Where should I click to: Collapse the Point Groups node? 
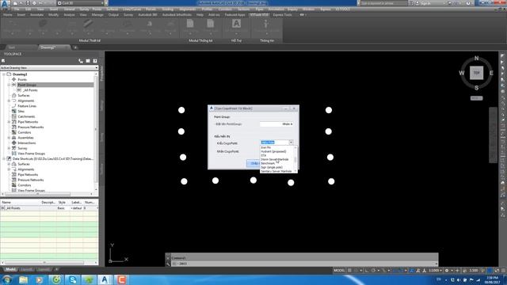point(9,85)
